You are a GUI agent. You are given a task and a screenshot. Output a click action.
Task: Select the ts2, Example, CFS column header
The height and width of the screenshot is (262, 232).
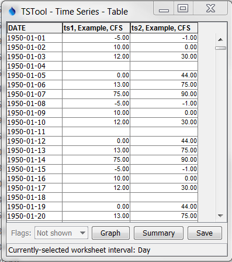click(164, 28)
